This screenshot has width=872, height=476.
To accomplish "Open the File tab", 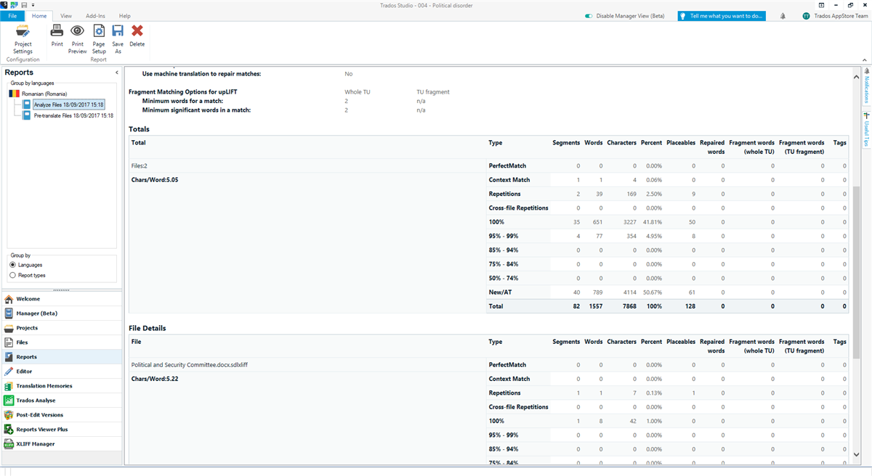I will [12, 15].
